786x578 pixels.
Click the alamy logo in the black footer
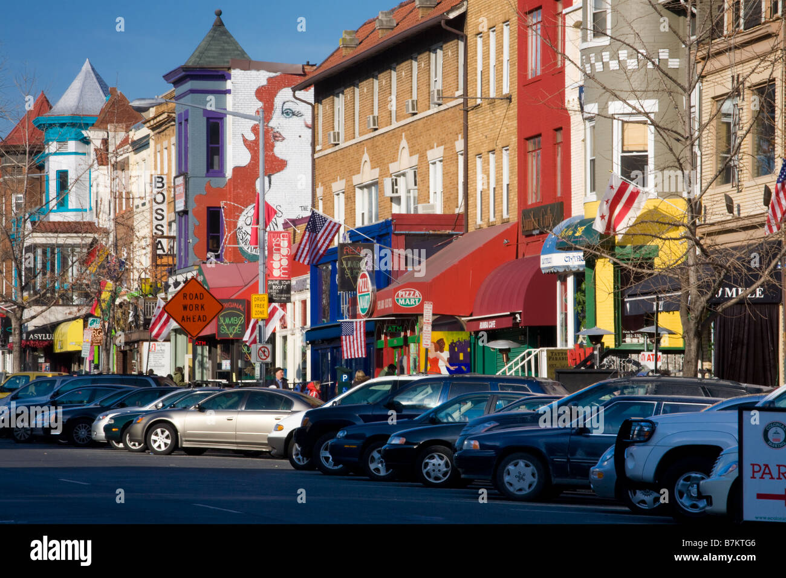click(x=60, y=551)
